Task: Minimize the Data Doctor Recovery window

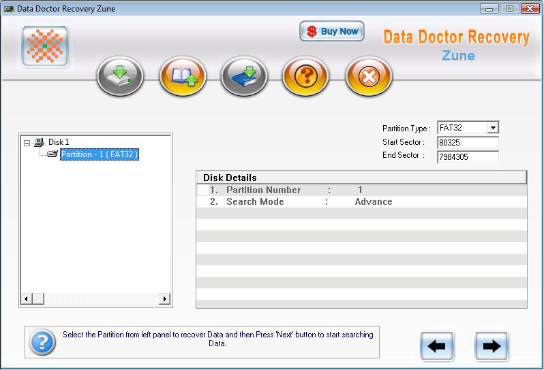Action: coord(489,9)
